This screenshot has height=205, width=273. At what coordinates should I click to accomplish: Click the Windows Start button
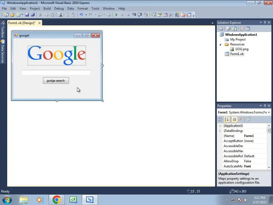[7, 200]
